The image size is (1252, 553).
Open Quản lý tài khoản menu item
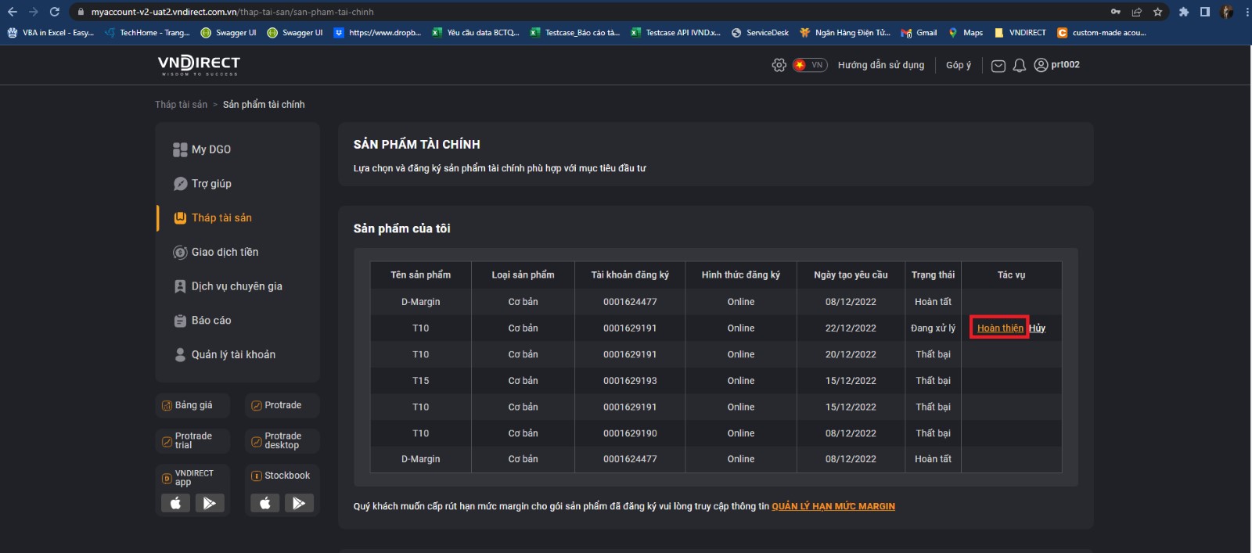225,354
